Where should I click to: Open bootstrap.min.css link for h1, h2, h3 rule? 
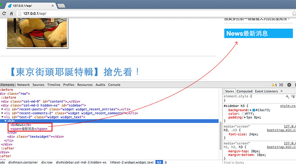(281, 147)
